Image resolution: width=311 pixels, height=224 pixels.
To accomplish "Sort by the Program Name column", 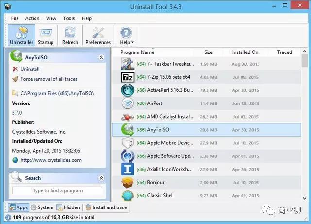I will coord(137,52).
